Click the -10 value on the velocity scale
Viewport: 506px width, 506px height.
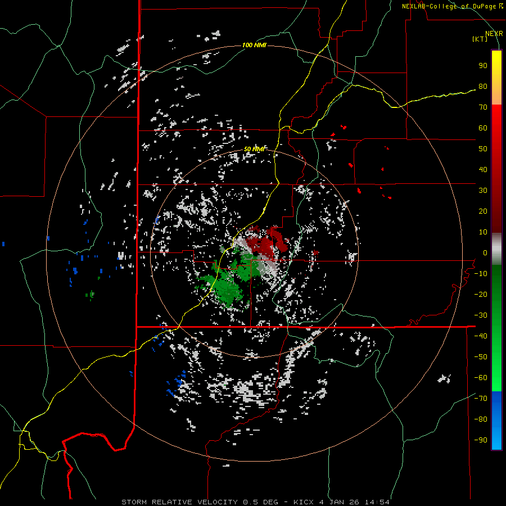[x=481, y=274]
